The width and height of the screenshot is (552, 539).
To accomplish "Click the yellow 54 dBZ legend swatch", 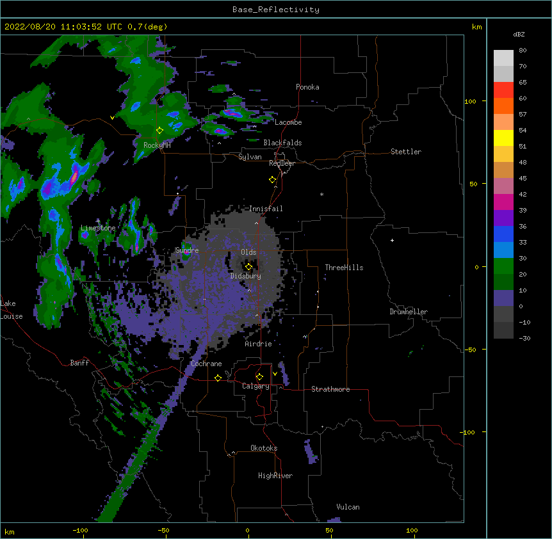I will click(x=503, y=138).
